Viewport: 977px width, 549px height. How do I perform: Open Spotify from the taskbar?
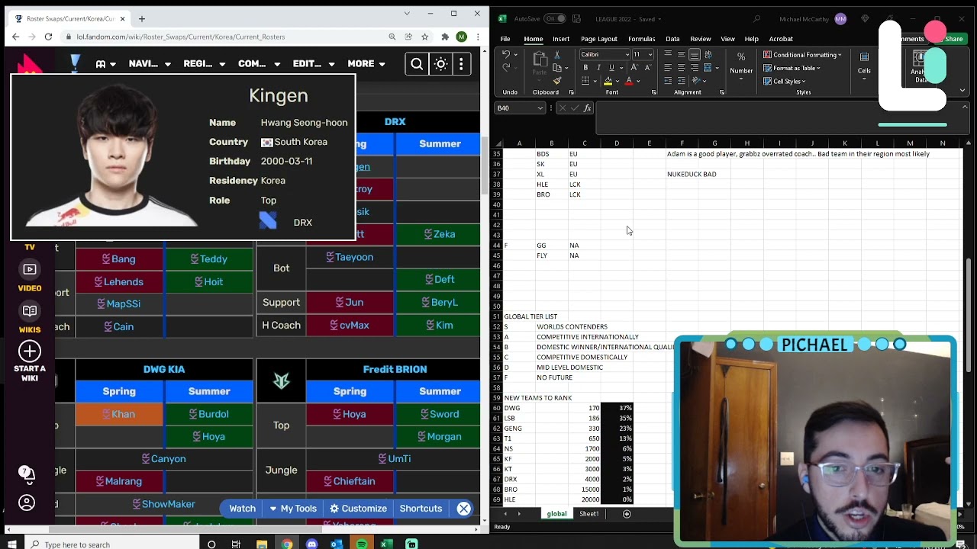click(x=362, y=544)
